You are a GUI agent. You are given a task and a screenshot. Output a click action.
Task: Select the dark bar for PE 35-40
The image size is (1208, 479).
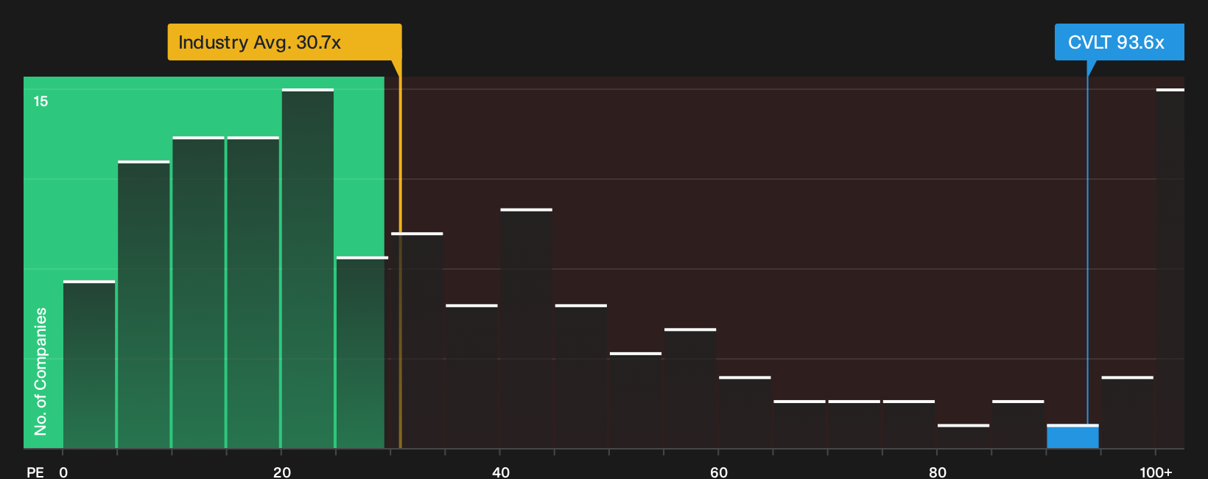[x=471, y=377]
